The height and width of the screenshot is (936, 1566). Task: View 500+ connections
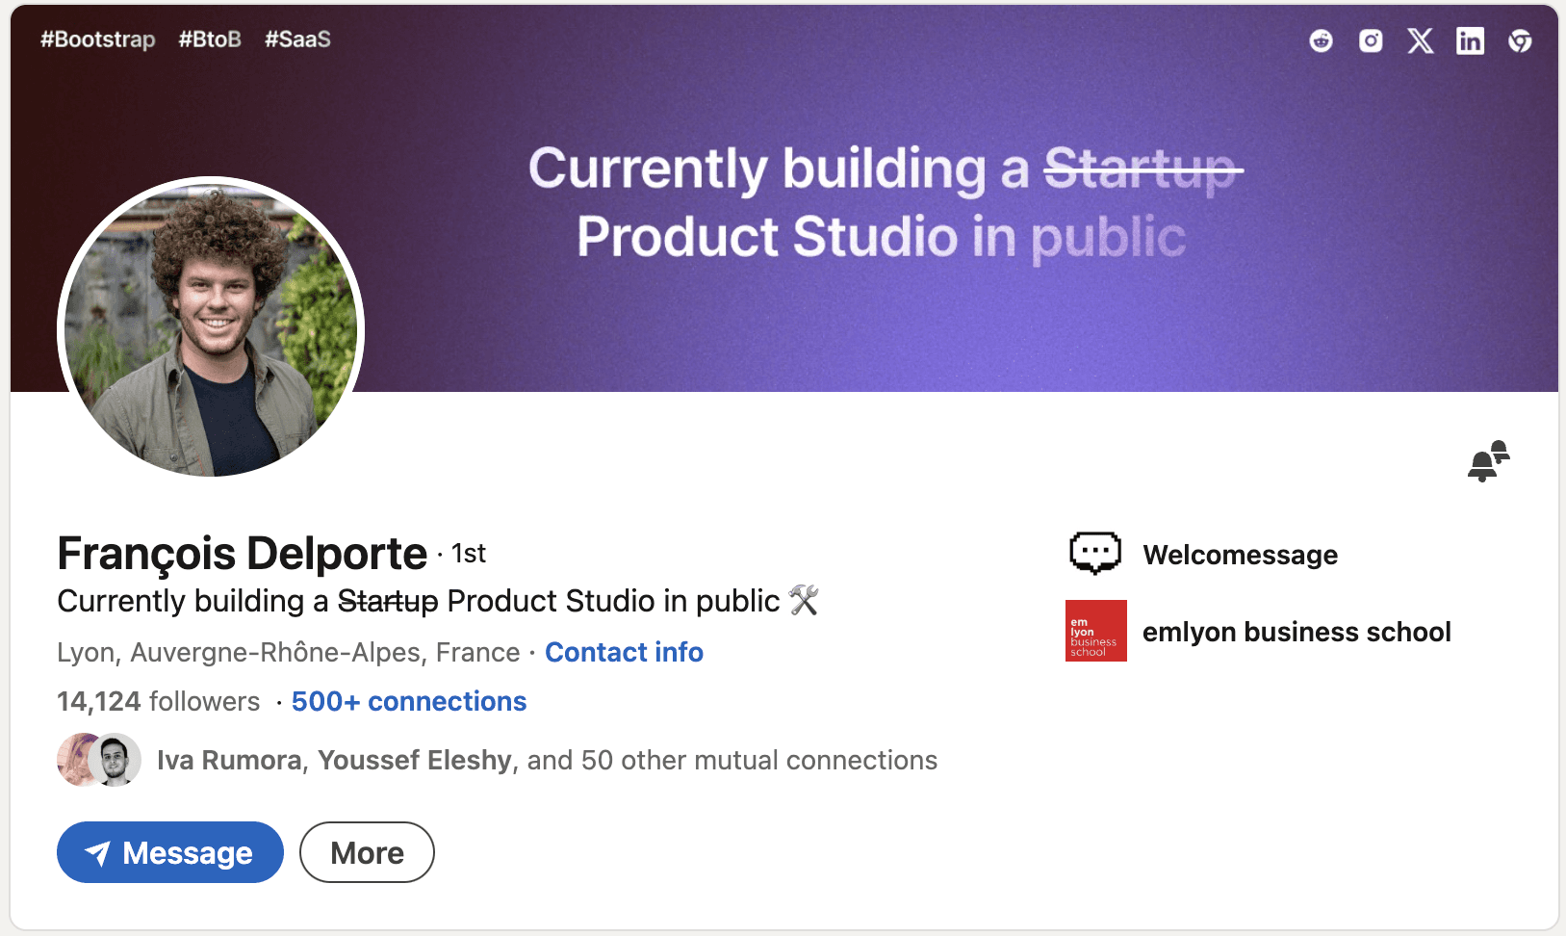coord(408,701)
